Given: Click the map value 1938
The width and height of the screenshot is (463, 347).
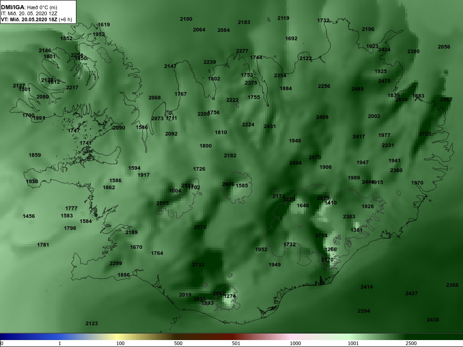Looking at the screenshot, I should click(x=32, y=181).
